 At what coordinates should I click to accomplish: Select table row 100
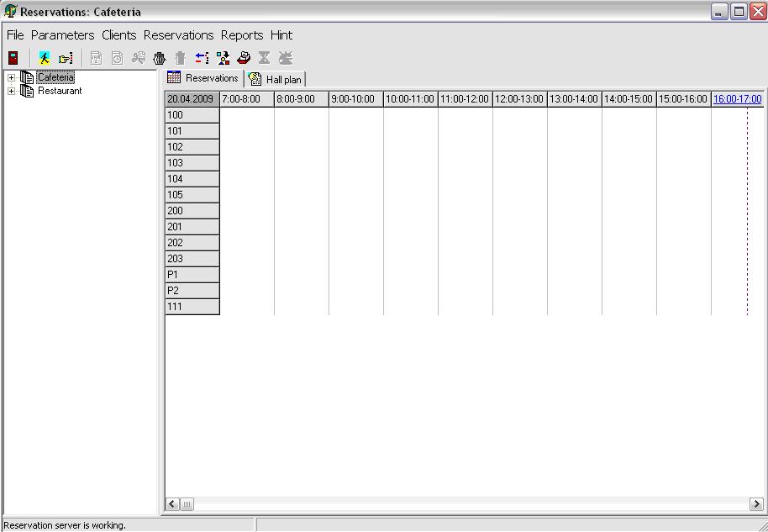click(x=192, y=115)
